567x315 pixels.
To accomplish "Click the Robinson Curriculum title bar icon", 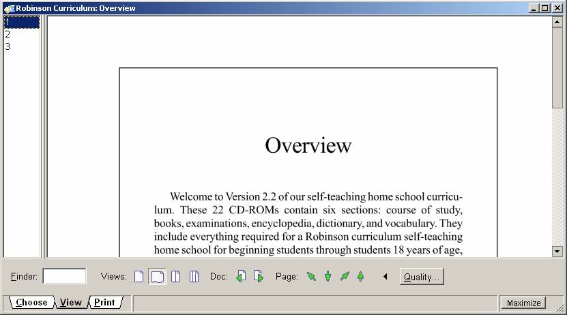I will (x=10, y=8).
